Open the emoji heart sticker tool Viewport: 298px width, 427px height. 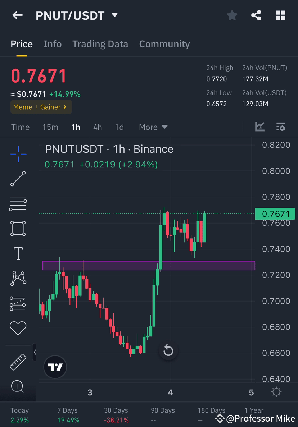point(18,327)
